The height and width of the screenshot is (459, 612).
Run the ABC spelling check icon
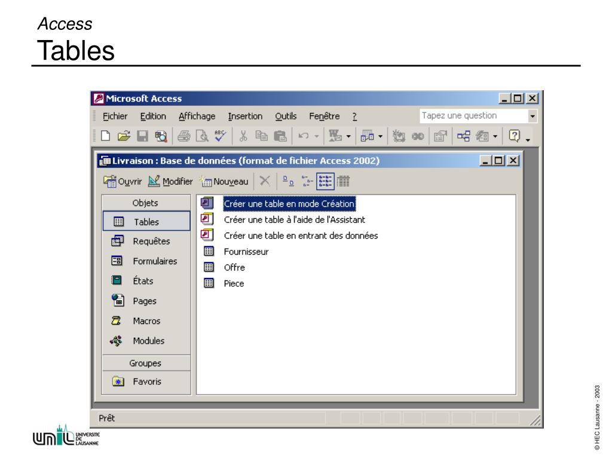[220, 136]
